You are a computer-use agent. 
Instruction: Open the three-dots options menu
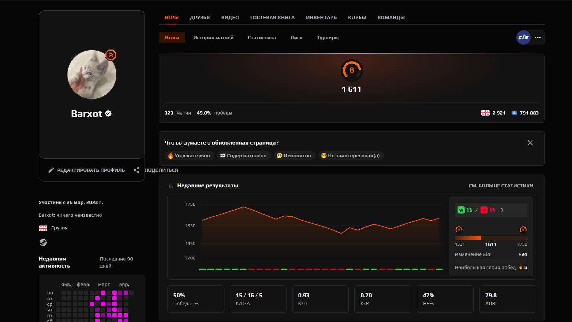pos(538,37)
